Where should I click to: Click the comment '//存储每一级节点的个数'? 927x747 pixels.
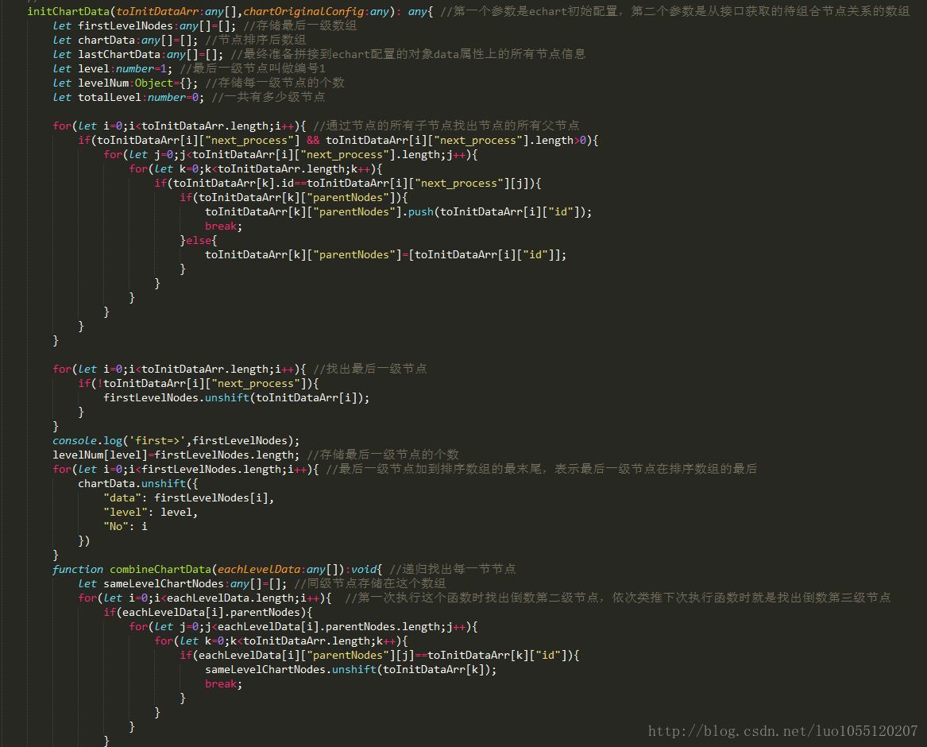(275, 83)
